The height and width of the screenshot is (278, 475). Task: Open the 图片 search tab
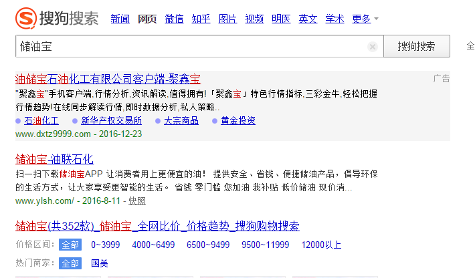click(228, 19)
